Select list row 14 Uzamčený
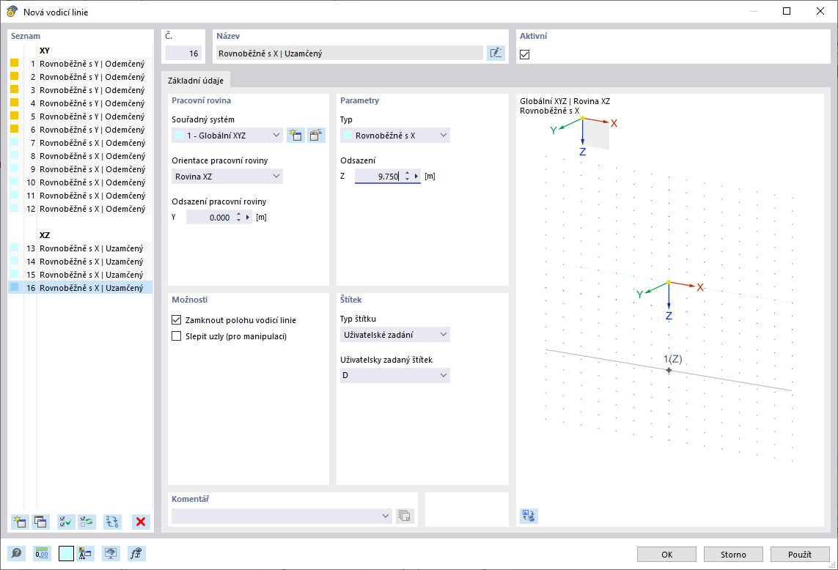The image size is (838, 570). coord(81,262)
